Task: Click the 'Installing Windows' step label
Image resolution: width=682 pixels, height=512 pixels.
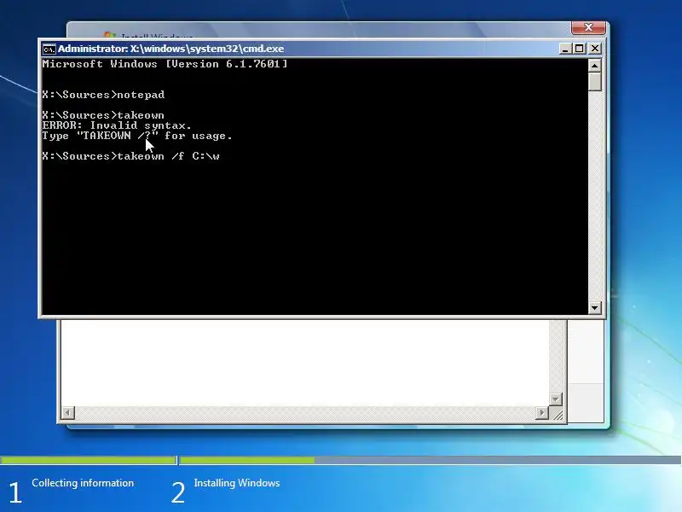Action: [237, 483]
